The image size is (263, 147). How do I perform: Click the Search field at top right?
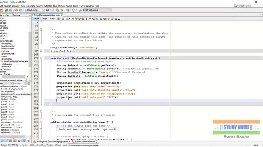249,6
